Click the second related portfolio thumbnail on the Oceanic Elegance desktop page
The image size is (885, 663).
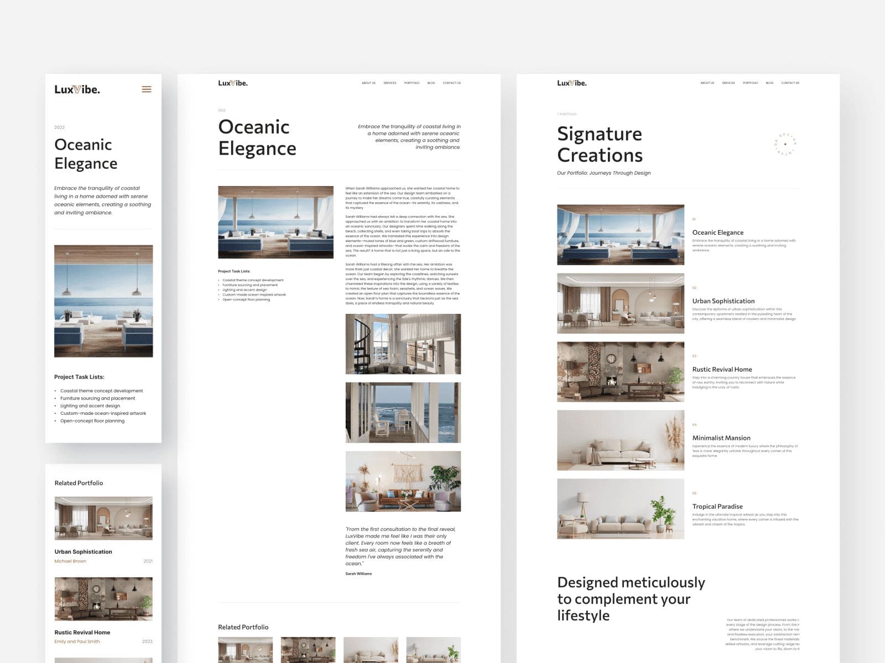[x=308, y=650]
